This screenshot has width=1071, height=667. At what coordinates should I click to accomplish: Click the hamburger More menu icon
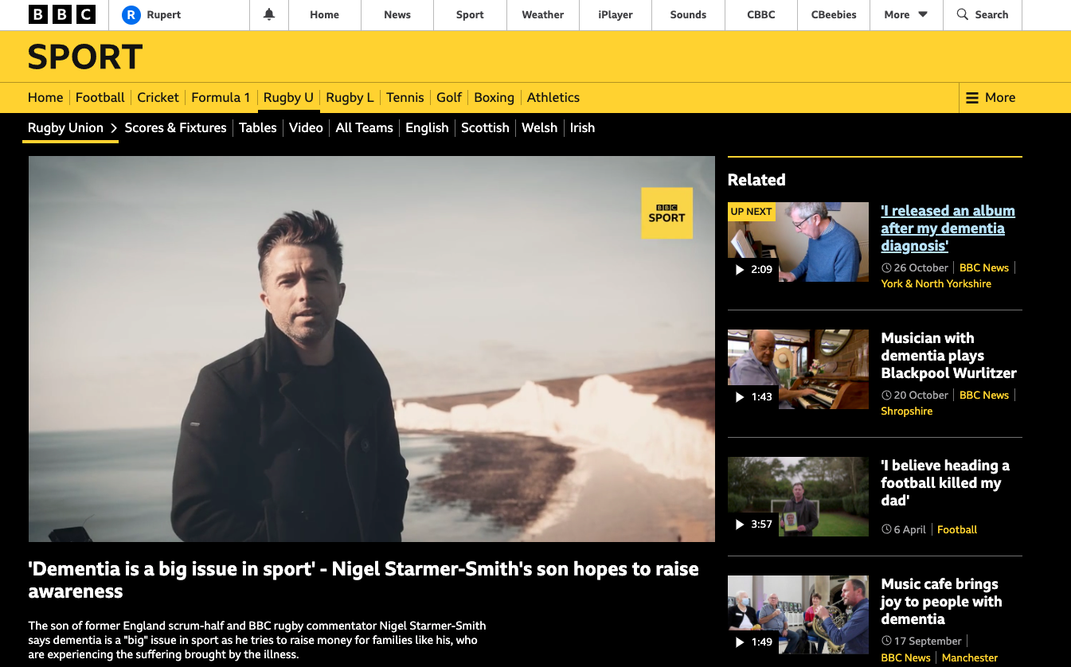click(x=972, y=98)
